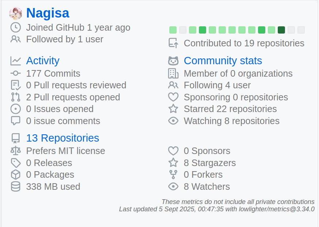
Task: Click the Nagisa profile avatar
Action: [16, 13]
